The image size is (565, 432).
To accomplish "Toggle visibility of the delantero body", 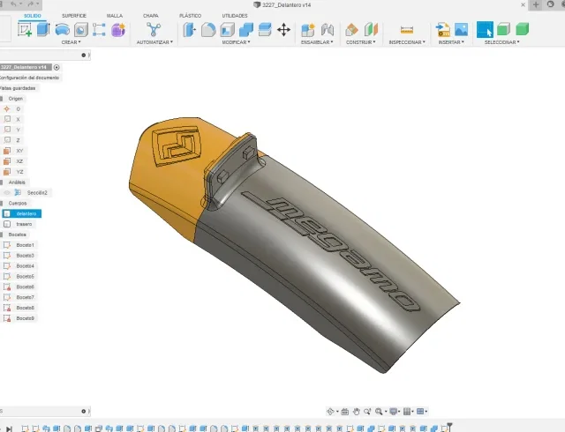I will [x=7, y=214].
